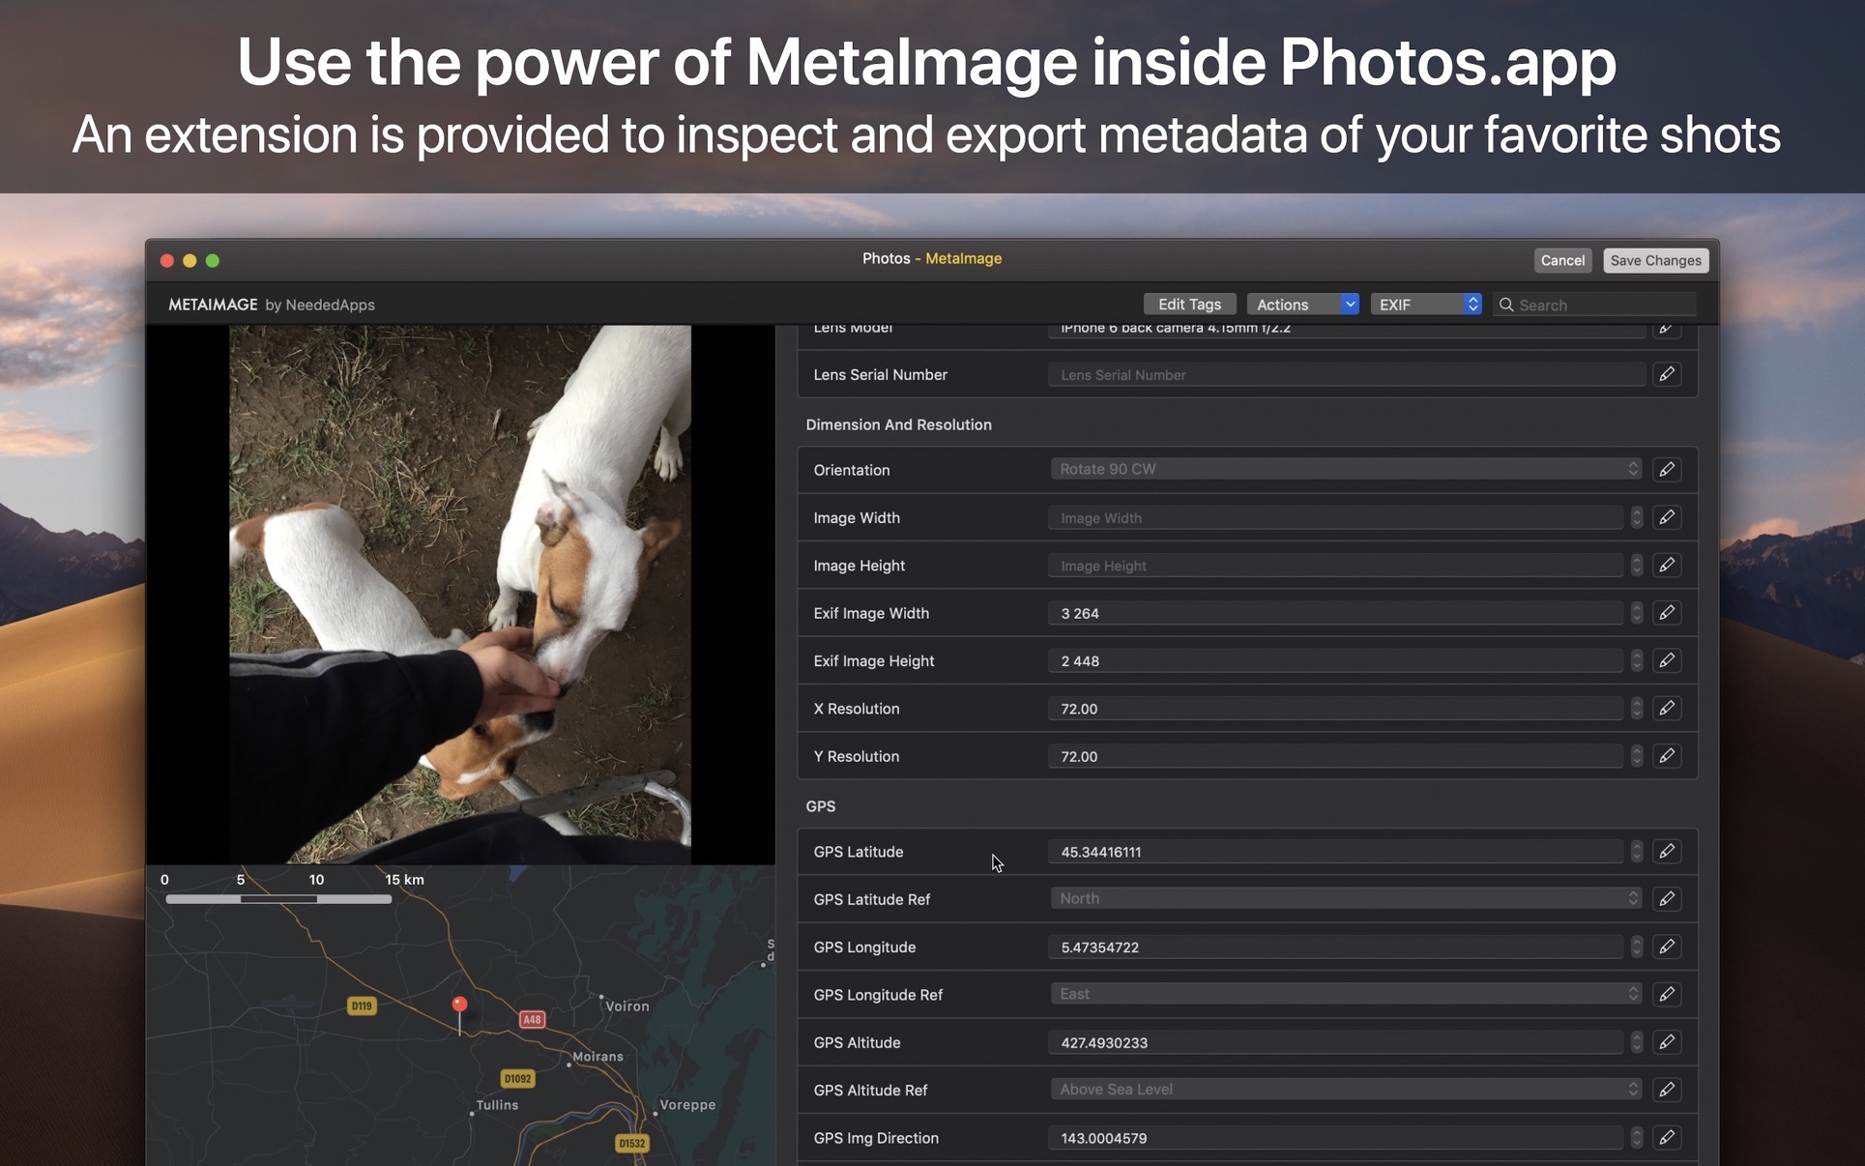Edit Exif Image Width with the pencil icon
Screen dimensions: 1865x1166
tap(1667, 613)
